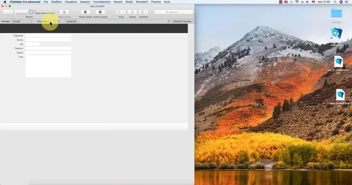Click the Condividi share icon

pos(142,12)
